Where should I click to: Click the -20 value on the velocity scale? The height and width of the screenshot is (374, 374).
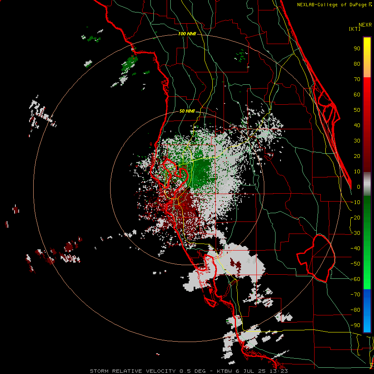355,217
